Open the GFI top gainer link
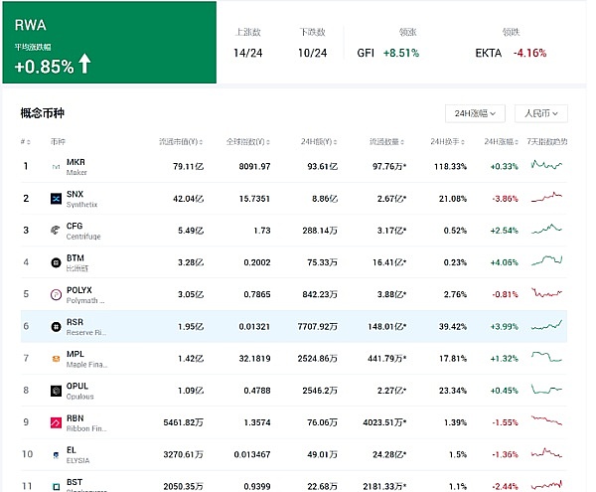Viewport: 596px width, 492px height. (388, 53)
